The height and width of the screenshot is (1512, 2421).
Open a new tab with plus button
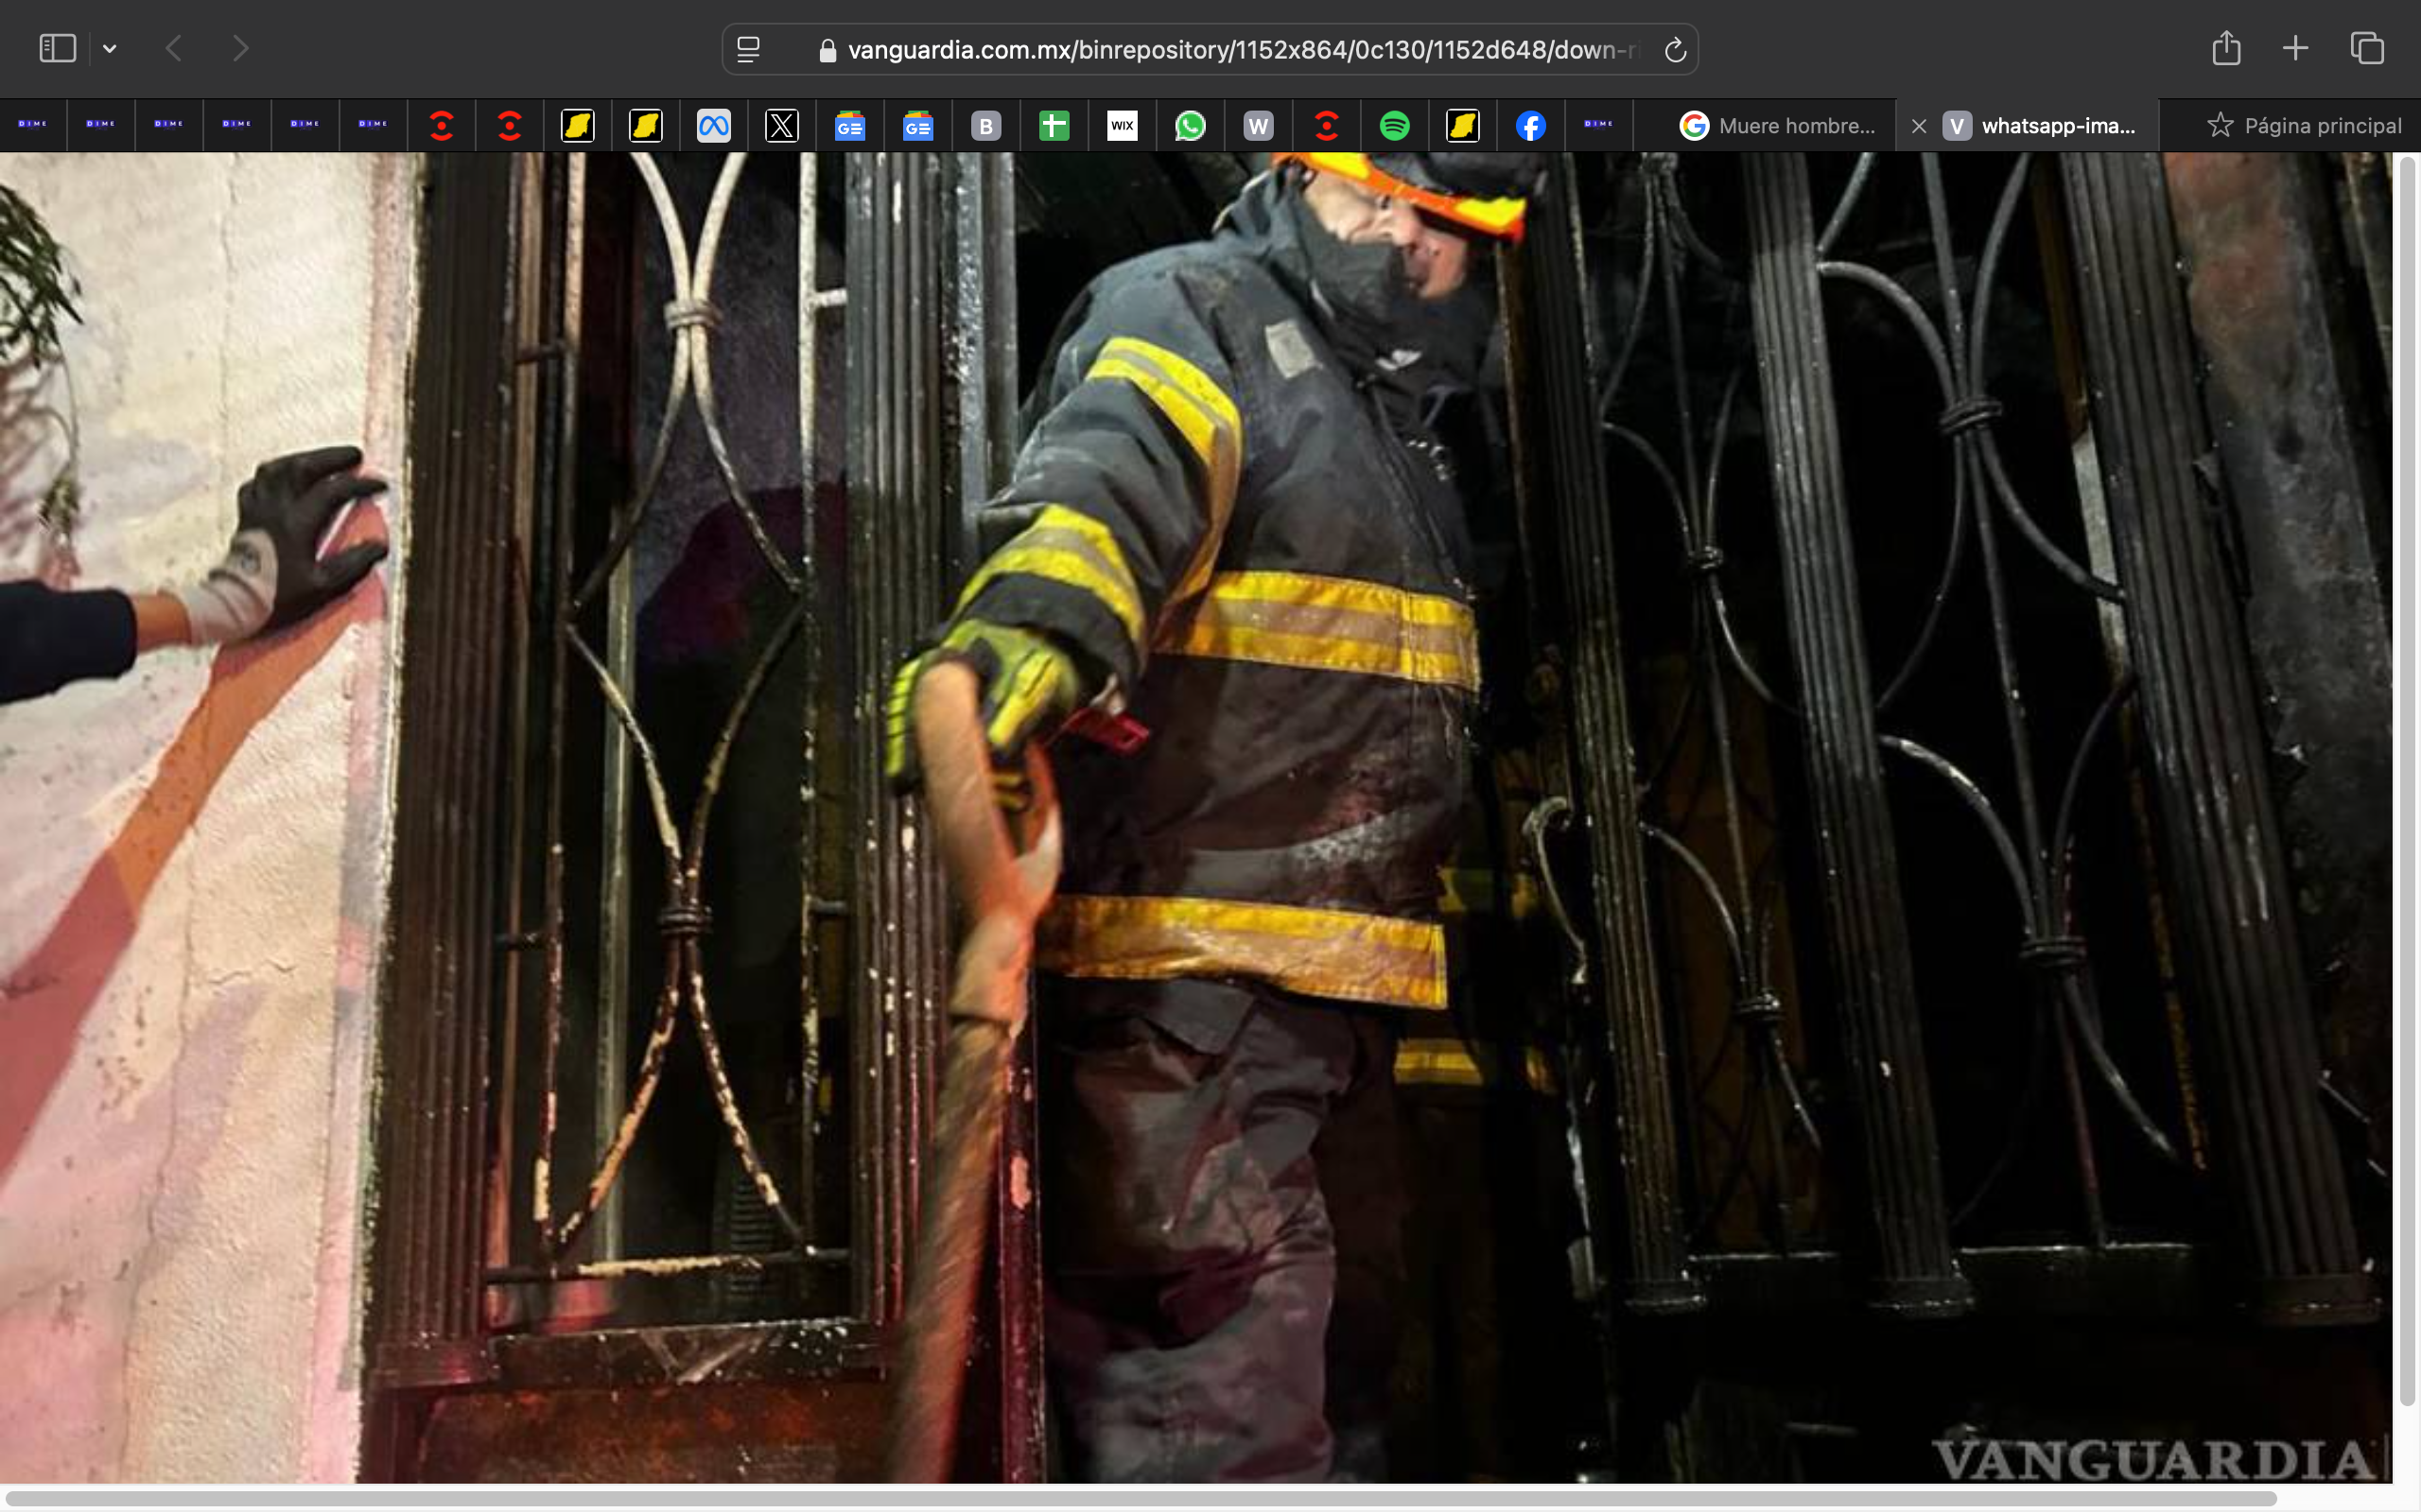(2295, 48)
